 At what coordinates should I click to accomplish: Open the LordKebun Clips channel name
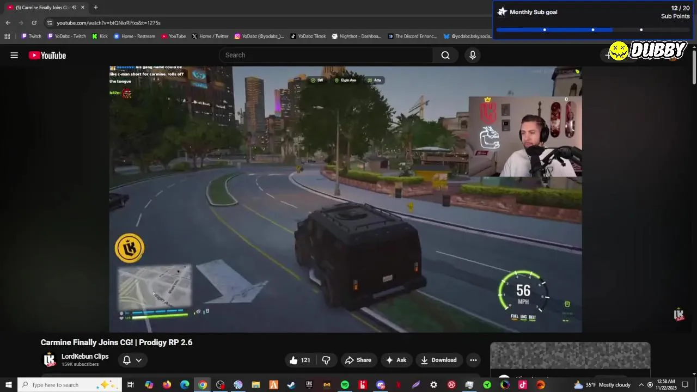(x=85, y=357)
